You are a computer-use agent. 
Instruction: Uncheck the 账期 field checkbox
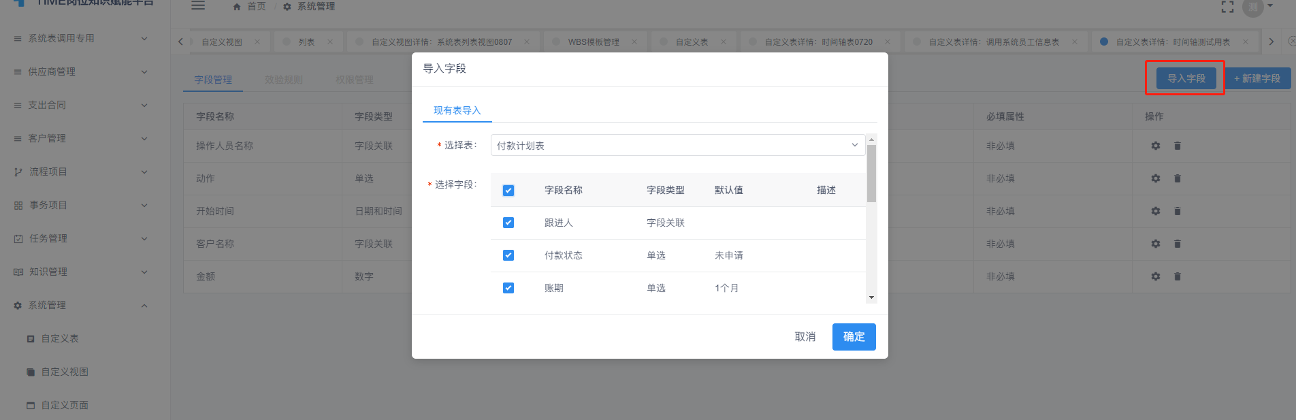(x=508, y=288)
